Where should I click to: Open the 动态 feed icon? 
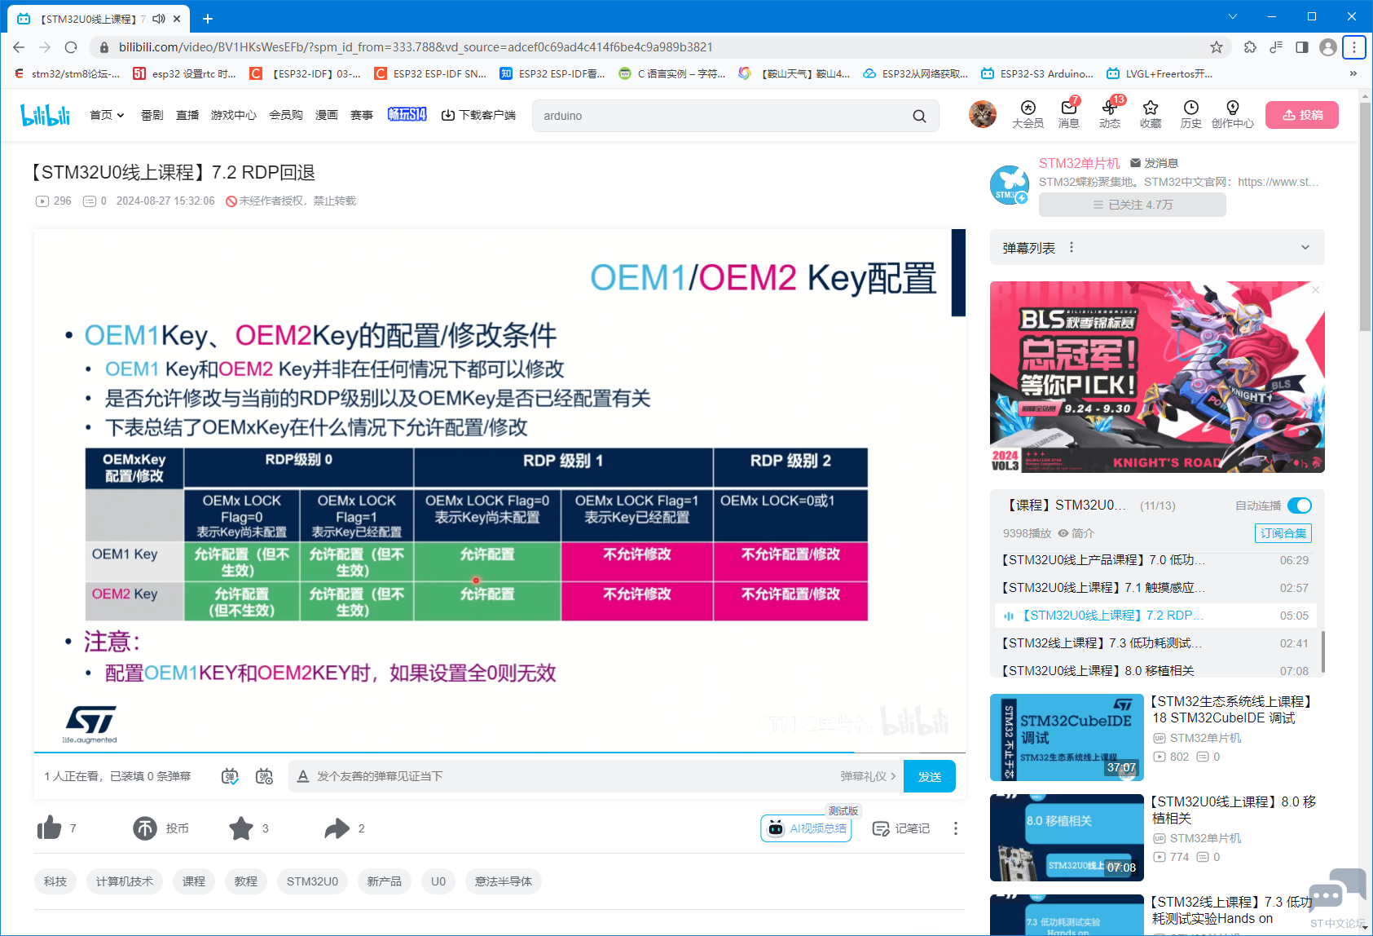click(1110, 114)
